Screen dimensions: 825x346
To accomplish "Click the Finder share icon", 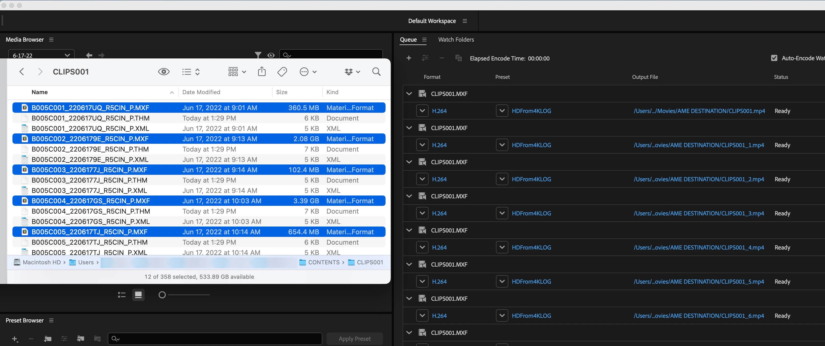I will 262,72.
